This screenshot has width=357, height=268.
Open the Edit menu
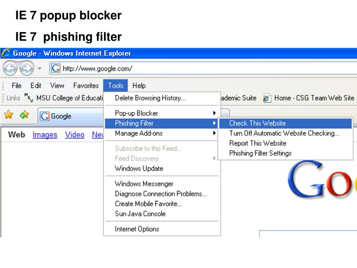(36, 85)
